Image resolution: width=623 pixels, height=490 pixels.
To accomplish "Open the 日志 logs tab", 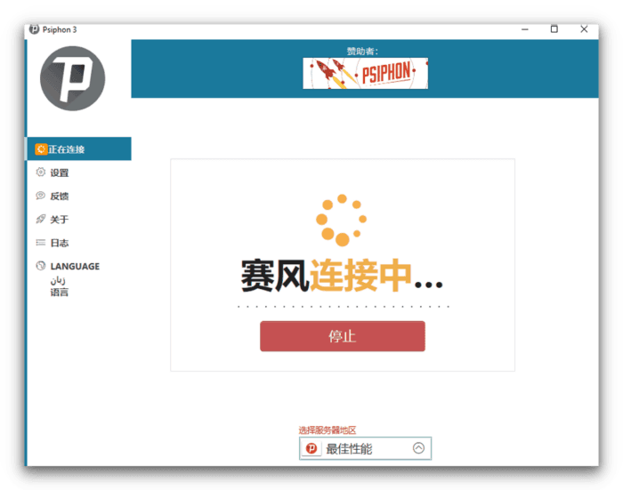I will pos(60,243).
